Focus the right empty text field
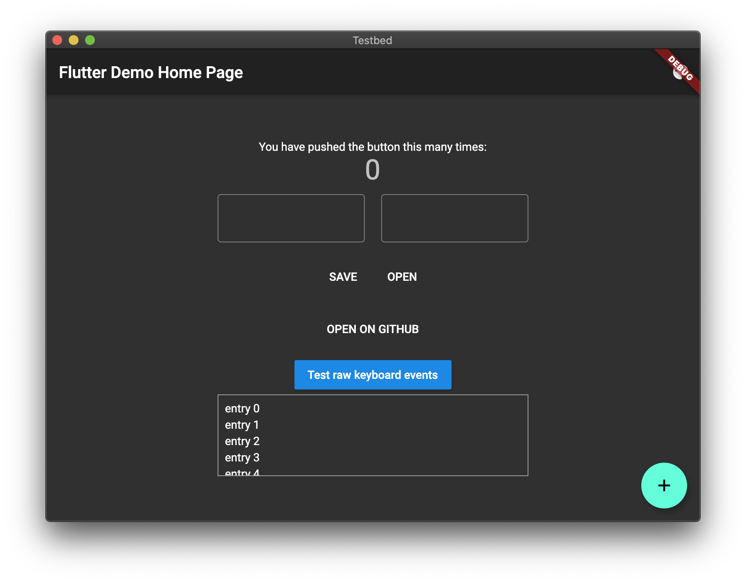Screen dimensions: 746x582 [x=454, y=218]
